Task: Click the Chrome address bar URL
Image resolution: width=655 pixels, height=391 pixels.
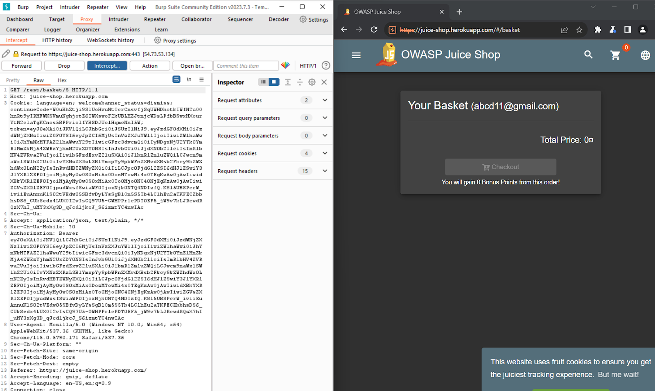Action: click(460, 30)
